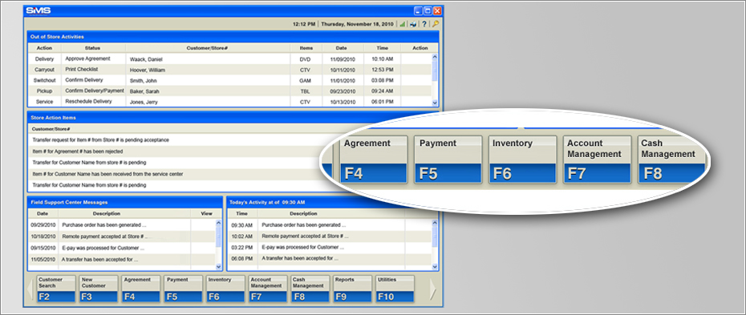Viewport: 746px width, 315px height.
Task: Select the 10/18/2010 message row
Action: (122, 236)
